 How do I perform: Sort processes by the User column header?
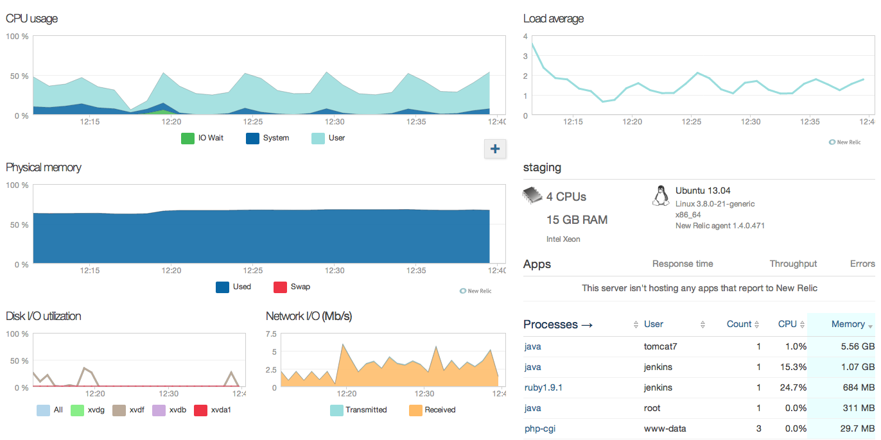(x=654, y=325)
